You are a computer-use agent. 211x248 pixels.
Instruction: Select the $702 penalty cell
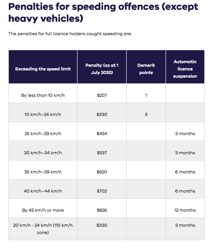(x=102, y=191)
